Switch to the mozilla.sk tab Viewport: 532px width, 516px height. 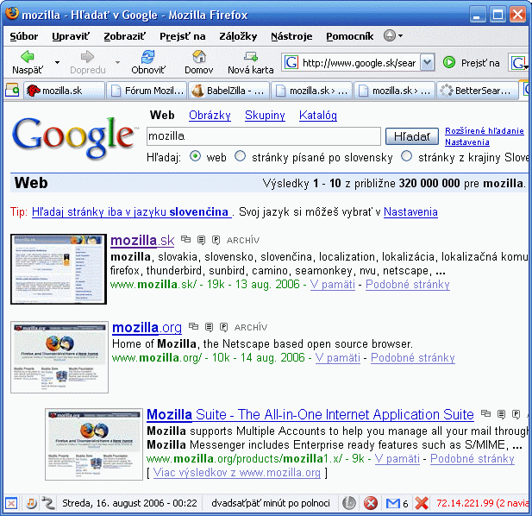[64, 91]
